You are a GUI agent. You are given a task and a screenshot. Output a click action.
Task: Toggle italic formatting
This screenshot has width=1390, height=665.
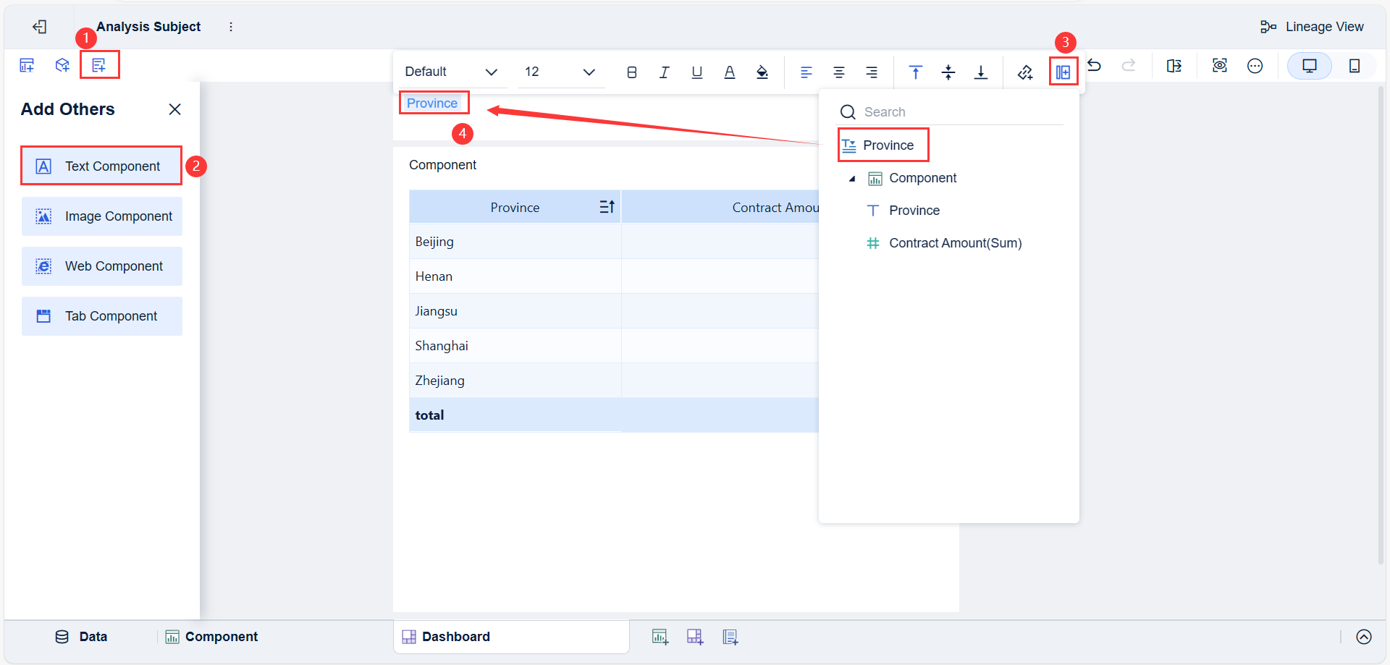click(x=665, y=72)
